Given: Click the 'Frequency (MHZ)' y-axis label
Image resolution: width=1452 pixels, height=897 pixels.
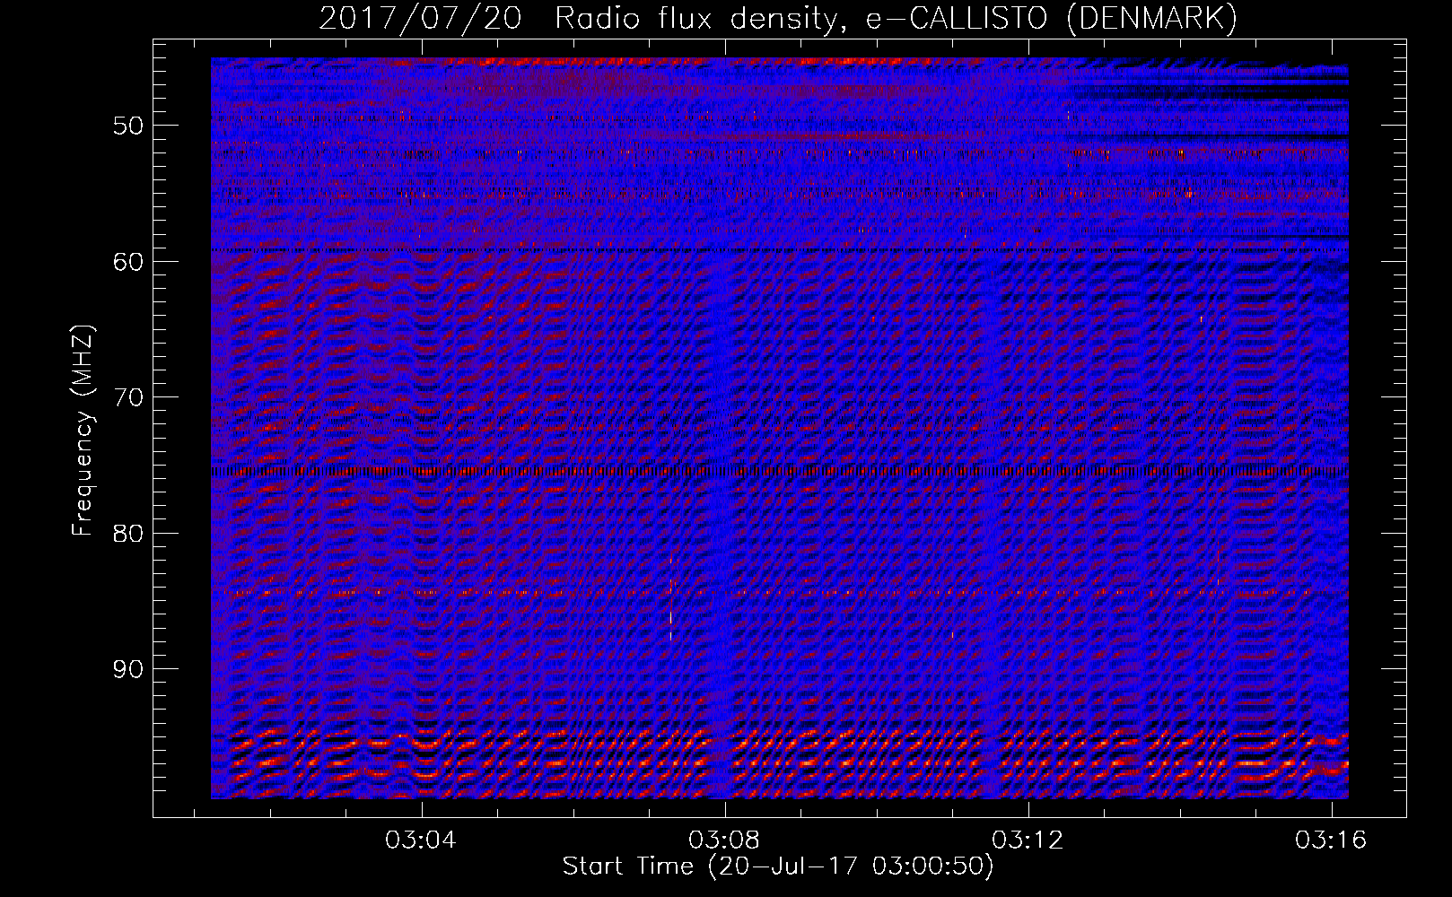Looking at the screenshot, I should (83, 431).
